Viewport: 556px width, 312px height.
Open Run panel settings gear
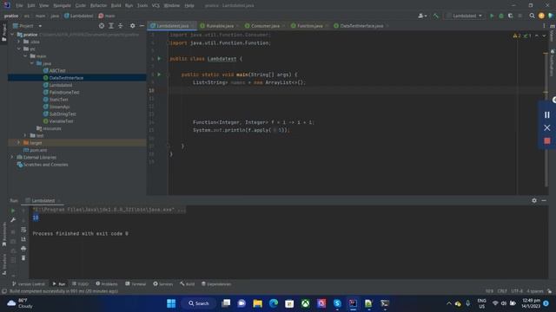coord(534,200)
